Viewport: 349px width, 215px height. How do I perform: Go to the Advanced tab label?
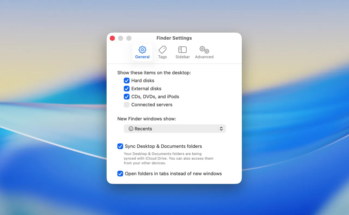(x=204, y=57)
